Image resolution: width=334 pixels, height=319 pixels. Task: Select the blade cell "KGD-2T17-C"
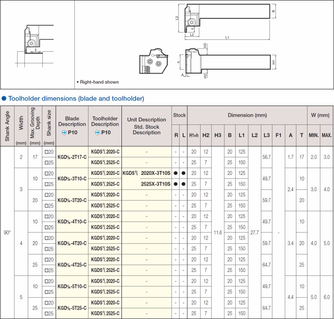click(x=72, y=157)
